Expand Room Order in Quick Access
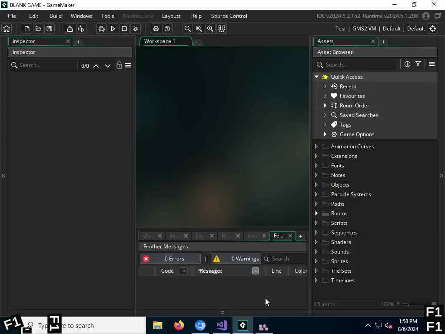The image size is (445, 334). [325, 105]
